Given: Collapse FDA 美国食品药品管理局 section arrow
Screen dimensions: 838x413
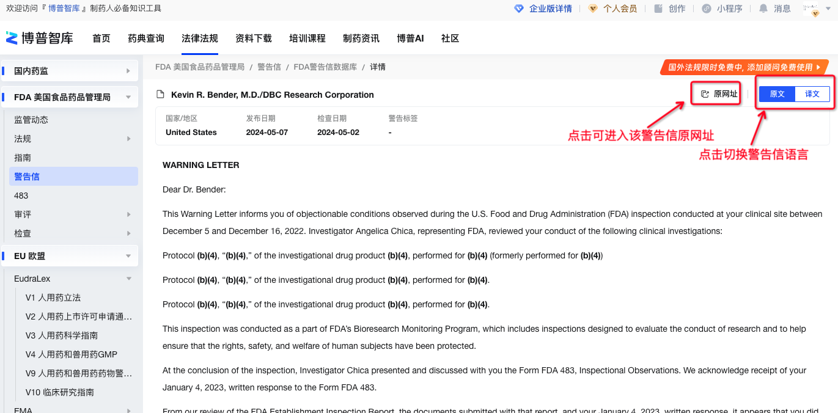Looking at the screenshot, I should point(128,97).
